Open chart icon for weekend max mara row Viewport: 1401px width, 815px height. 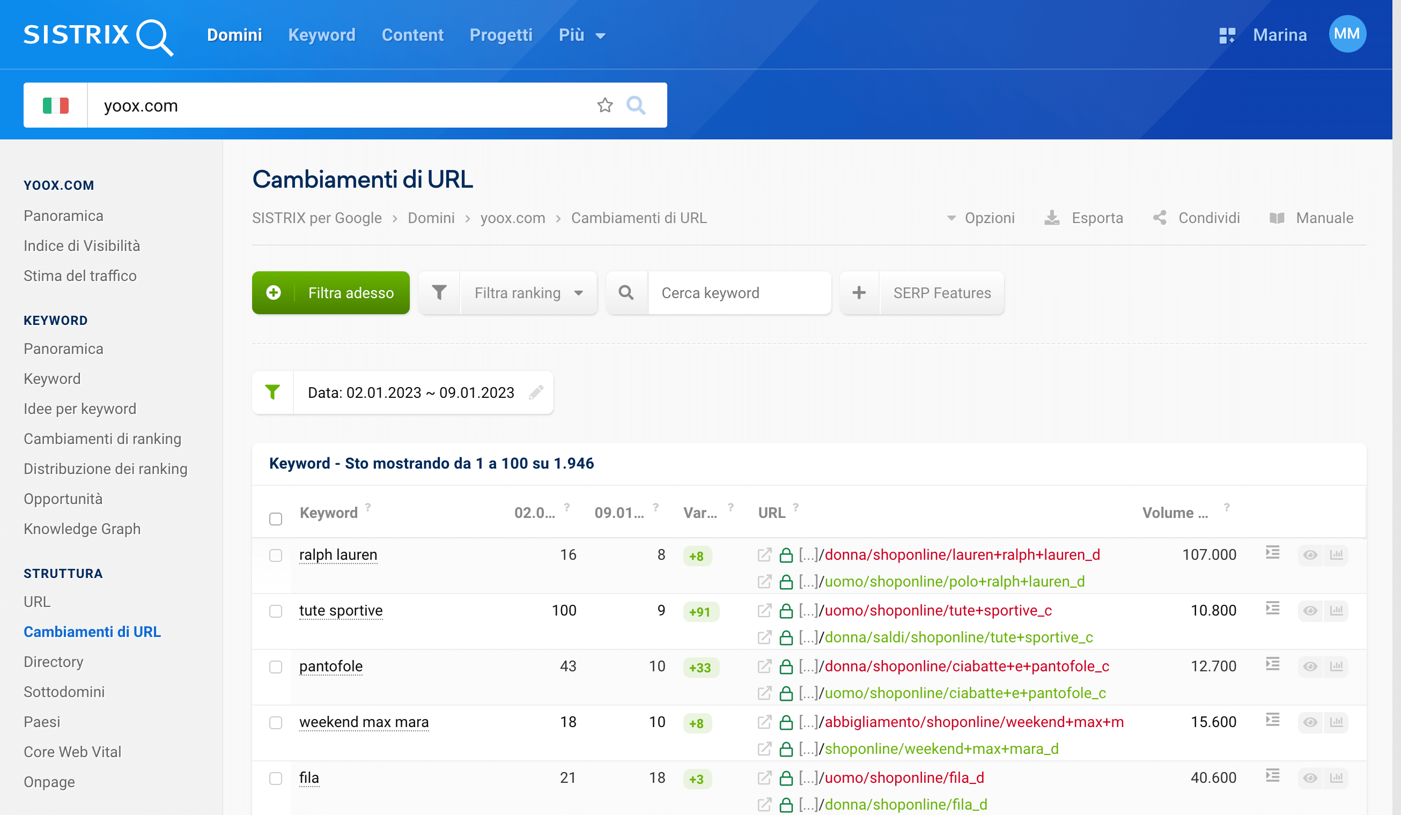click(x=1336, y=722)
